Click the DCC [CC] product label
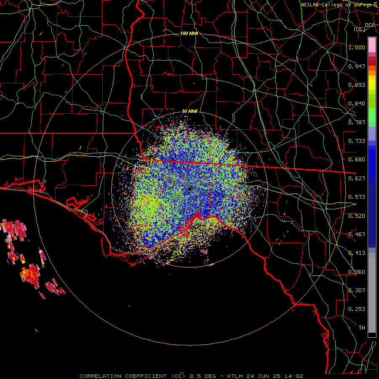This screenshot has height=379, width=379. tap(364, 27)
